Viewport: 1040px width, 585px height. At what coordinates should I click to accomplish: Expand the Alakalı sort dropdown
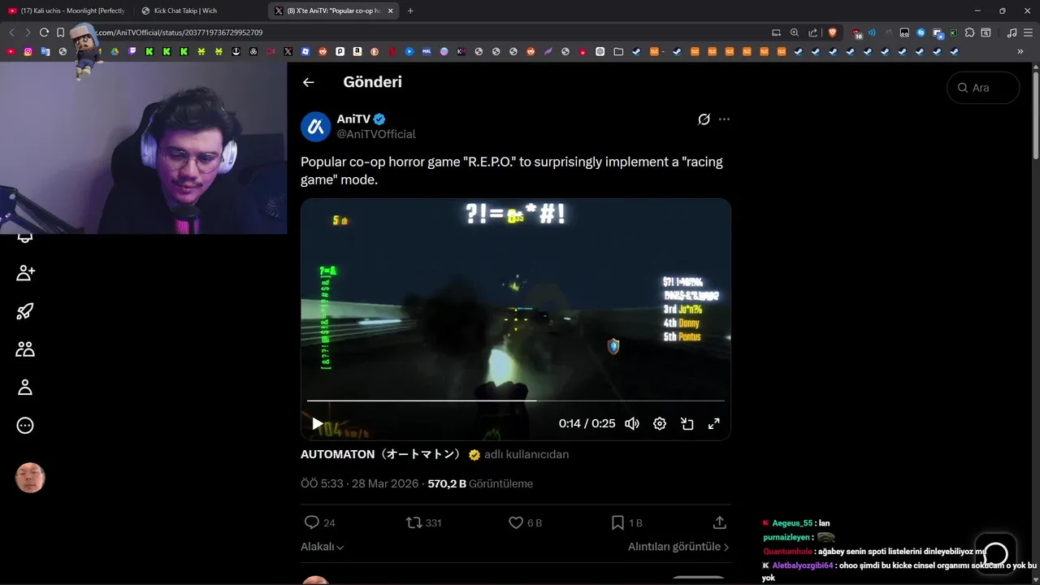(323, 547)
